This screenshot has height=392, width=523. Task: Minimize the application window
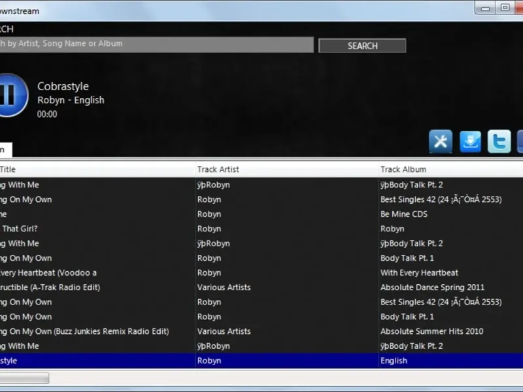(485, 8)
